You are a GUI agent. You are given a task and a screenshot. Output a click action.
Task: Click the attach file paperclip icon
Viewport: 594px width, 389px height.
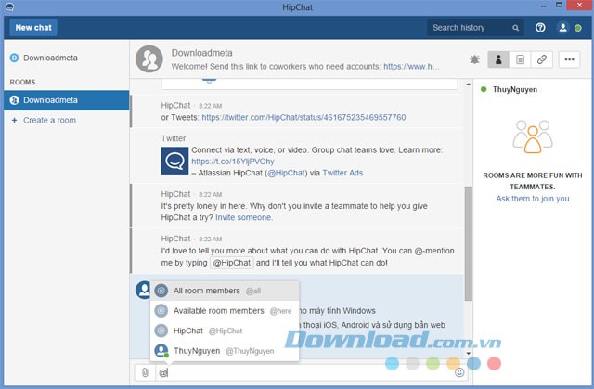[x=146, y=372]
